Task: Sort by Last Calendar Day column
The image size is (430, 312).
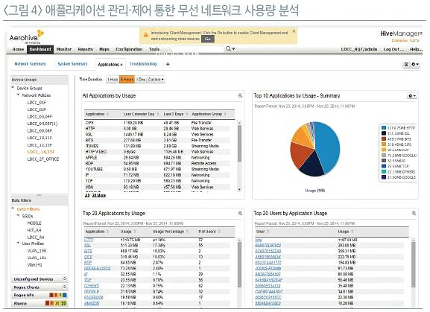Action: (141, 114)
